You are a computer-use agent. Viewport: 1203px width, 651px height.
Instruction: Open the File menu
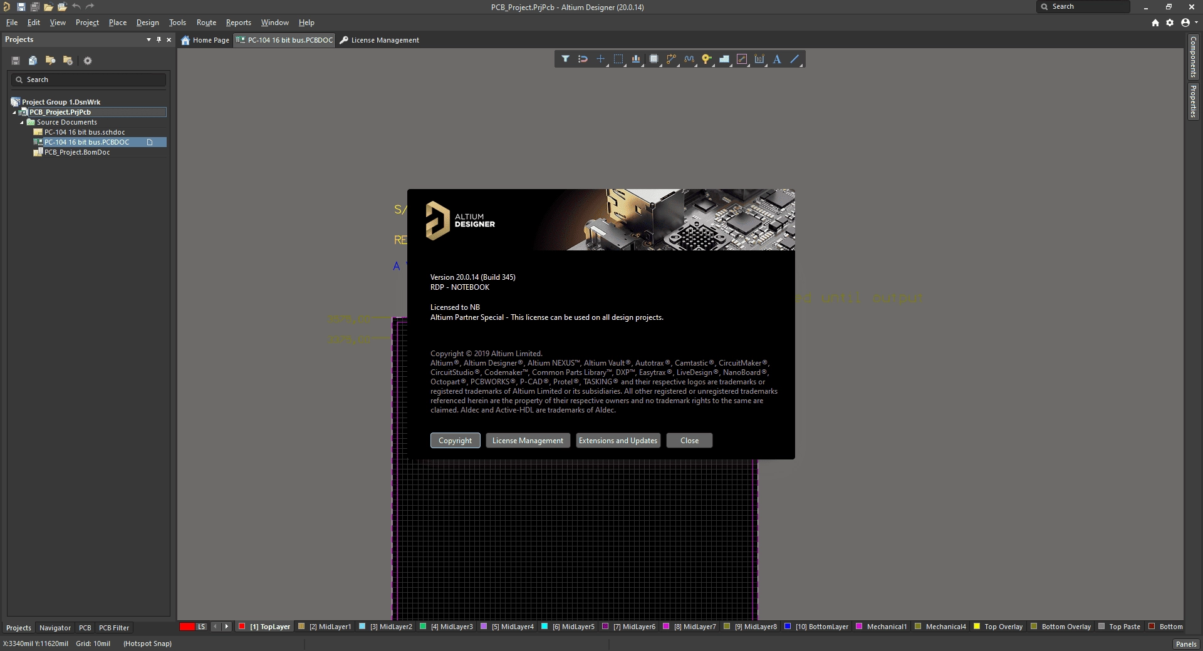coord(12,23)
